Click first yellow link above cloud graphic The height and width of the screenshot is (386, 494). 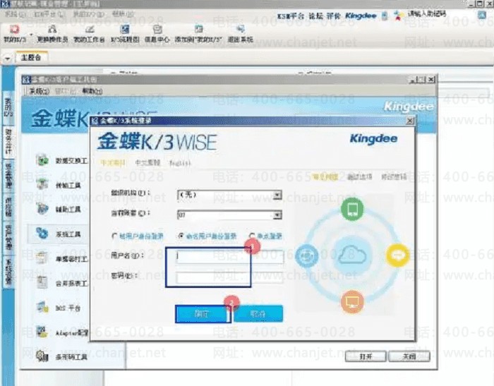[325, 177]
